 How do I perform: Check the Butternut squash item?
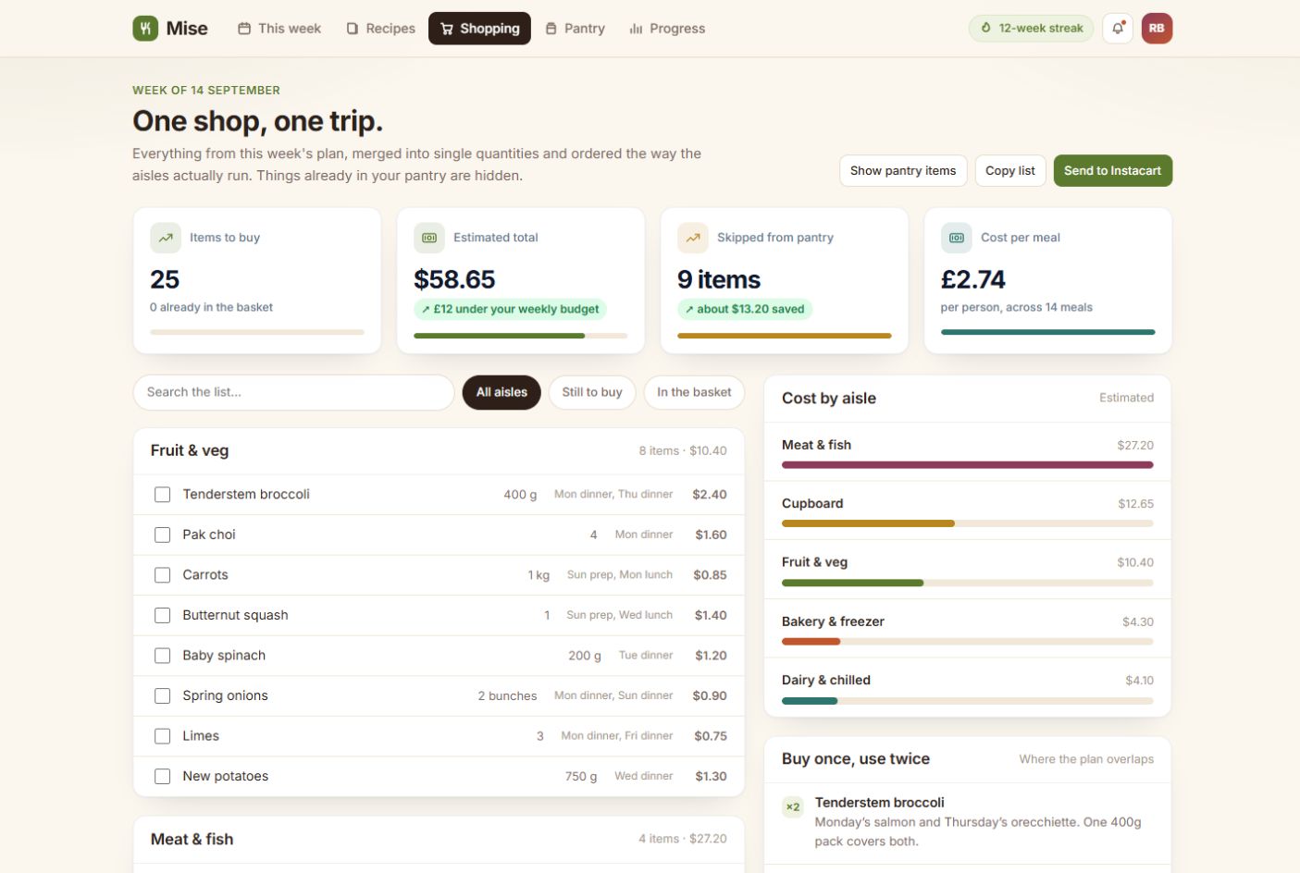click(x=163, y=615)
